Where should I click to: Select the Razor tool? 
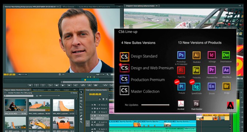(x=81, y=107)
